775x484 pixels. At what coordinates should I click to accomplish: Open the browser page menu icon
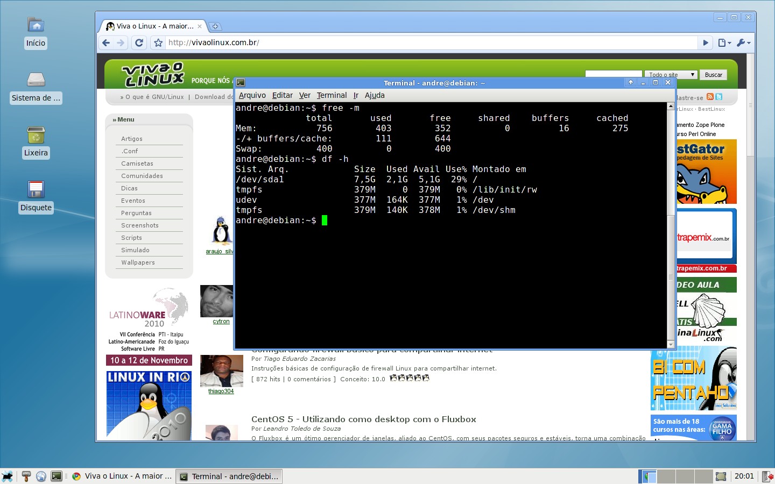(x=724, y=42)
